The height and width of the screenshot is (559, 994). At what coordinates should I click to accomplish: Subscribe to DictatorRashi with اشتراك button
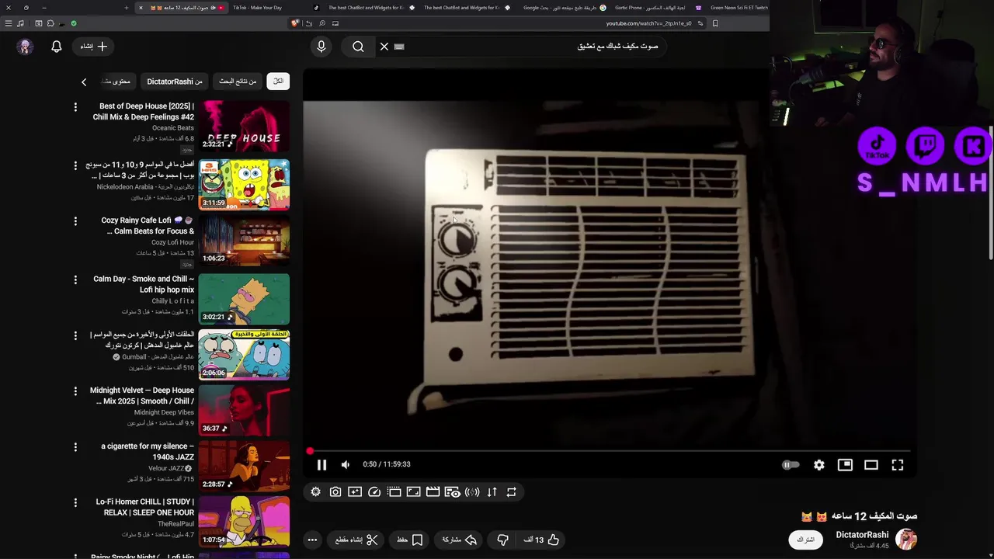click(805, 540)
